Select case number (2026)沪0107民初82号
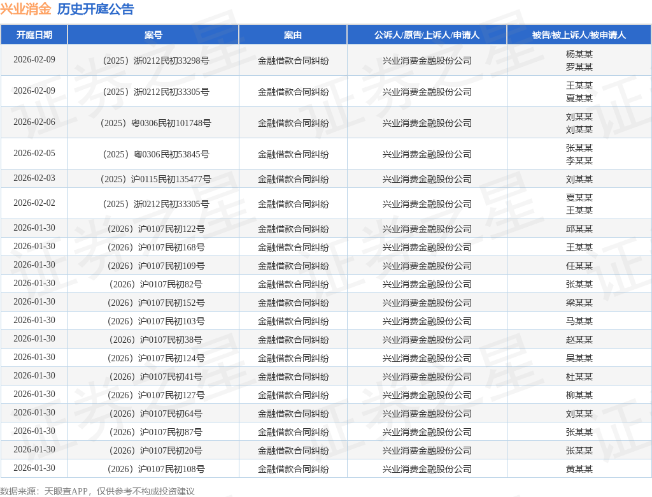The height and width of the screenshot is (497, 652). (156, 284)
